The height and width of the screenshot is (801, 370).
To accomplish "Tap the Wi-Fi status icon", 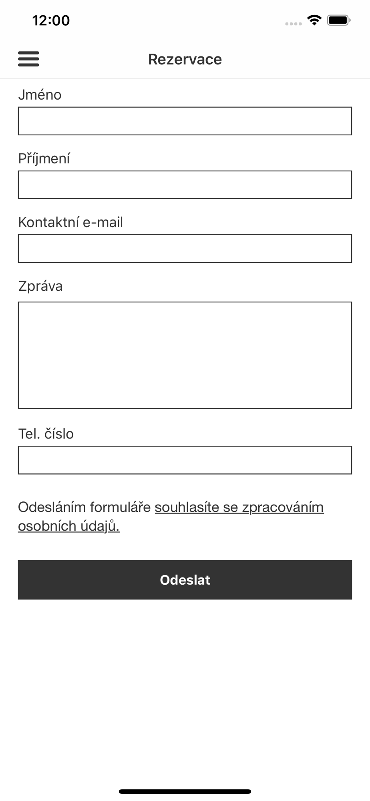I will (314, 20).
